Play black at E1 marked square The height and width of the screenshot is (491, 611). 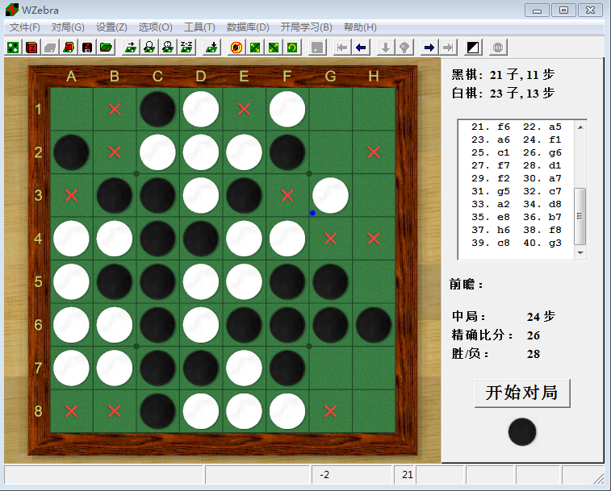point(244,110)
